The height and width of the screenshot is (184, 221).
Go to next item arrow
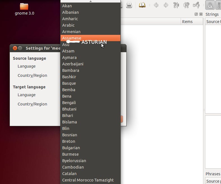point(166,5)
